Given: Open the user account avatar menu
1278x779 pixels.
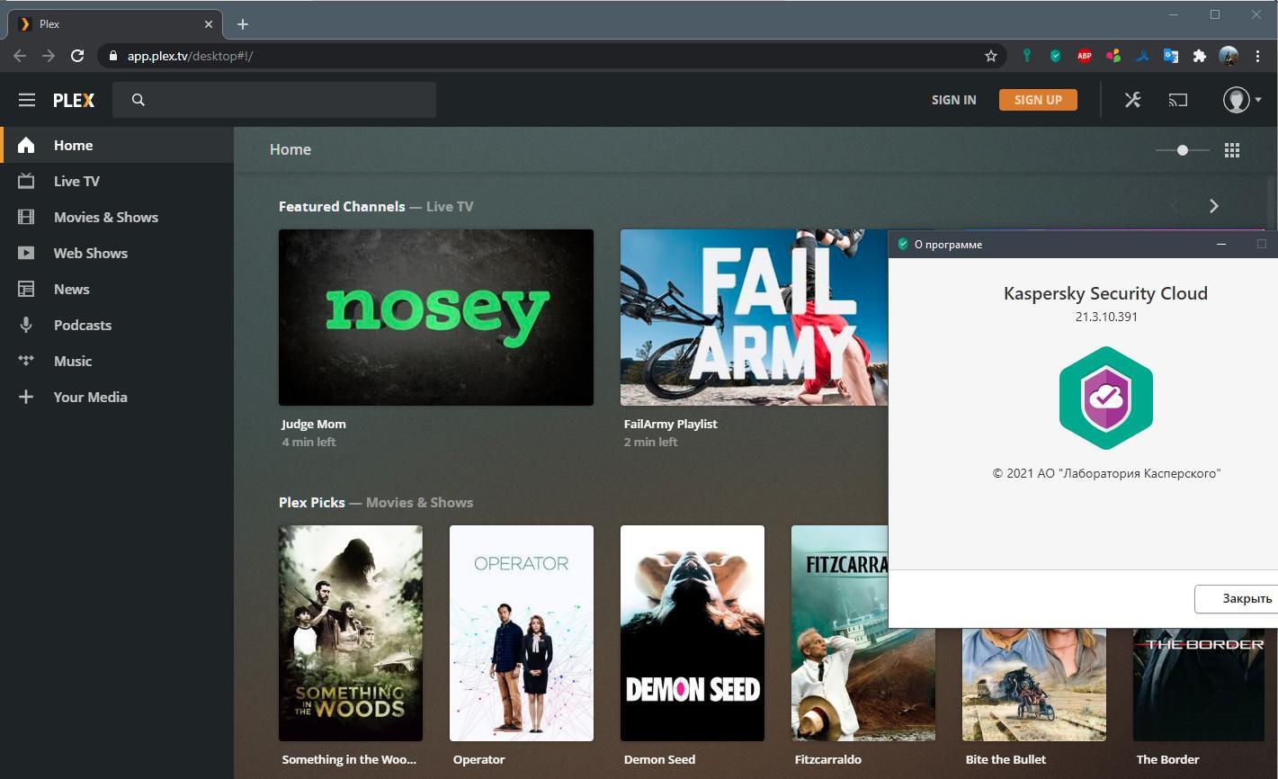Looking at the screenshot, I should [x=1241, y=100].
